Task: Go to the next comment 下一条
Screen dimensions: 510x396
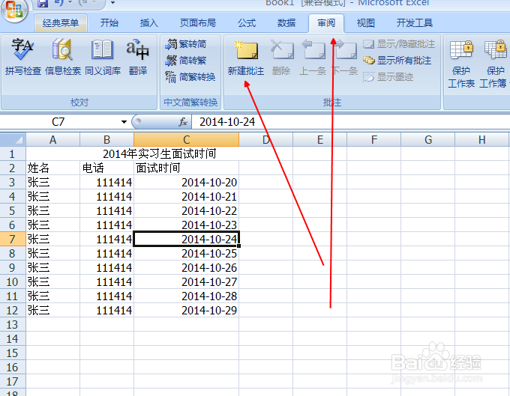Action: 345,58
